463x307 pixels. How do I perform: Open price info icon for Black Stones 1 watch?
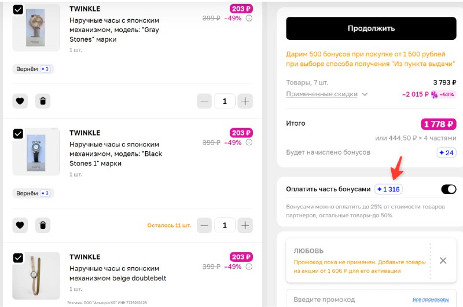(249, 142)
